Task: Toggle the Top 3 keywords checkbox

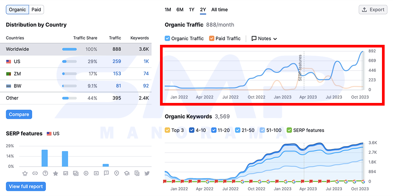Action: (167, 130)
